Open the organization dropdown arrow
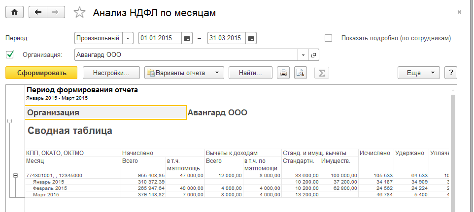 [303, 55]
